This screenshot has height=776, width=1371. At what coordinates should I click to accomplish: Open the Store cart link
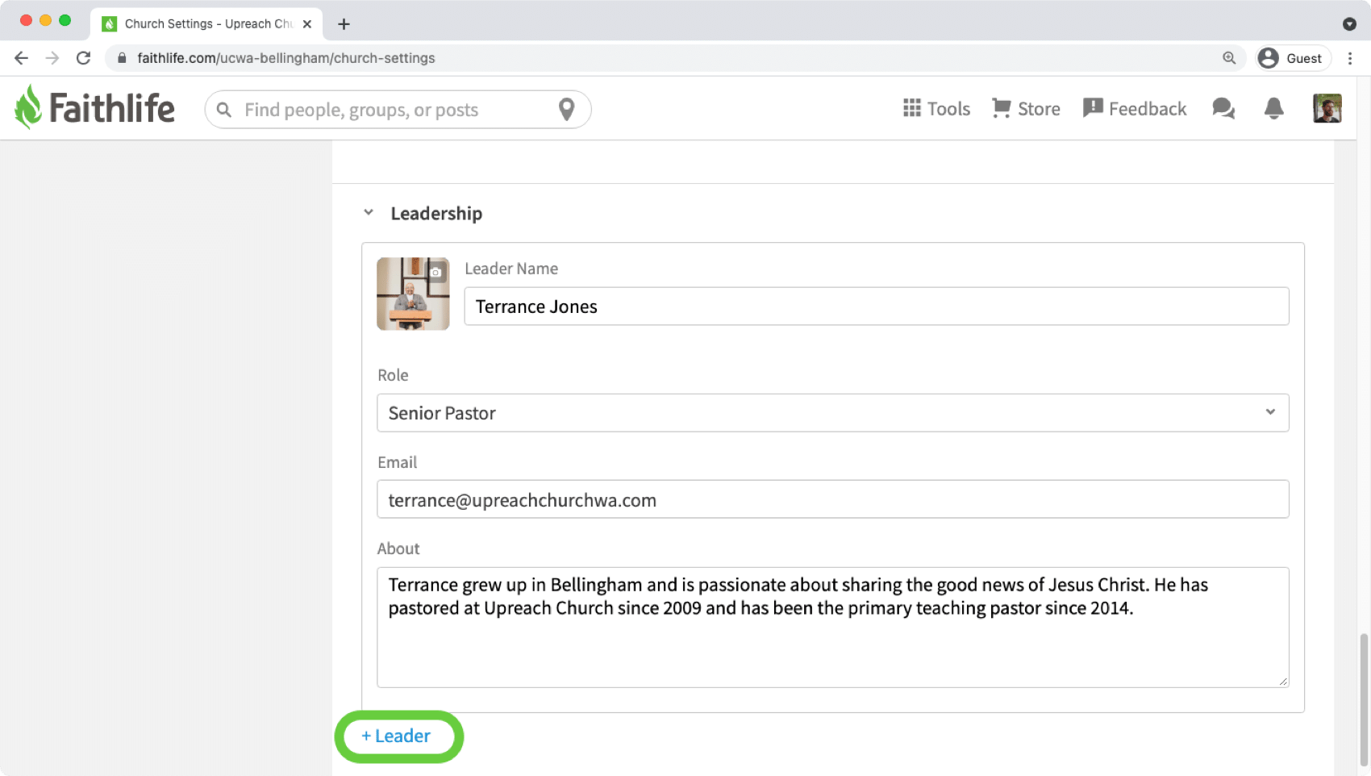pyautogui.click(x=1026, y=109)
